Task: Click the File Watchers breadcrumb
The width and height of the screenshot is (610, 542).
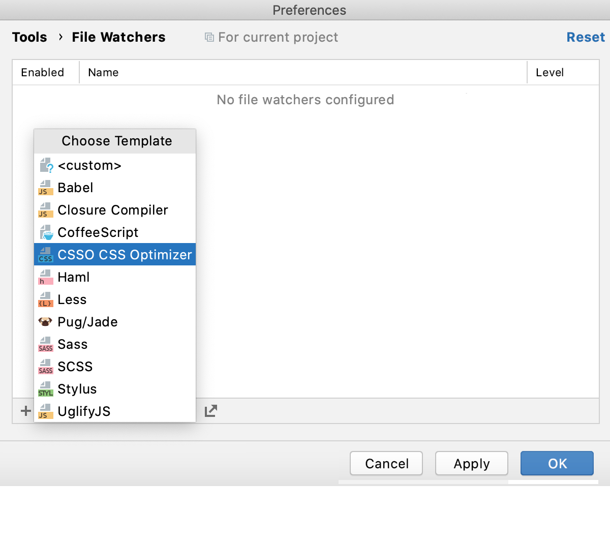Action: click(118, 37)
